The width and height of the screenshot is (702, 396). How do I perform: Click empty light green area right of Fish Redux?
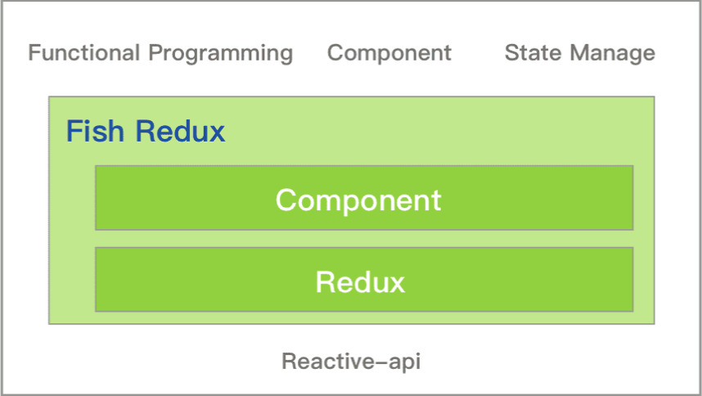(x=442, y=131)
